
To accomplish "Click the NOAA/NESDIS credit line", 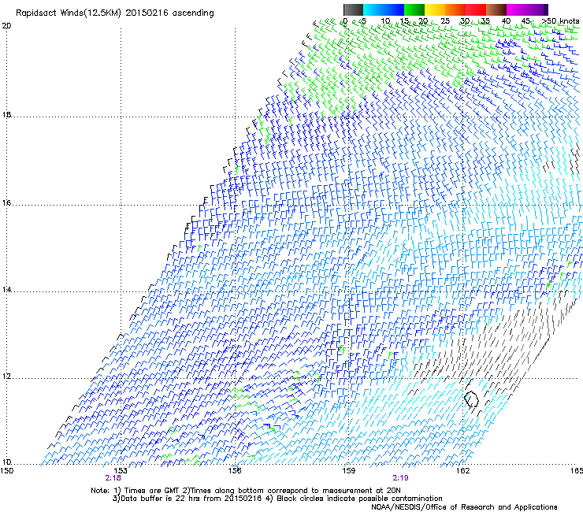I will click(x=464, y=507).
